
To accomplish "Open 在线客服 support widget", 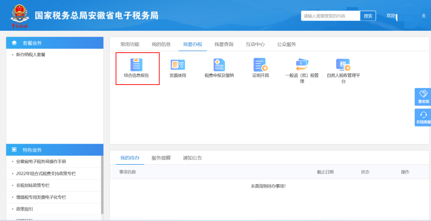I will 423,117.
